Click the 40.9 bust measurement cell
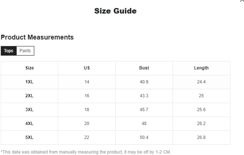 [x=144, y=82]
